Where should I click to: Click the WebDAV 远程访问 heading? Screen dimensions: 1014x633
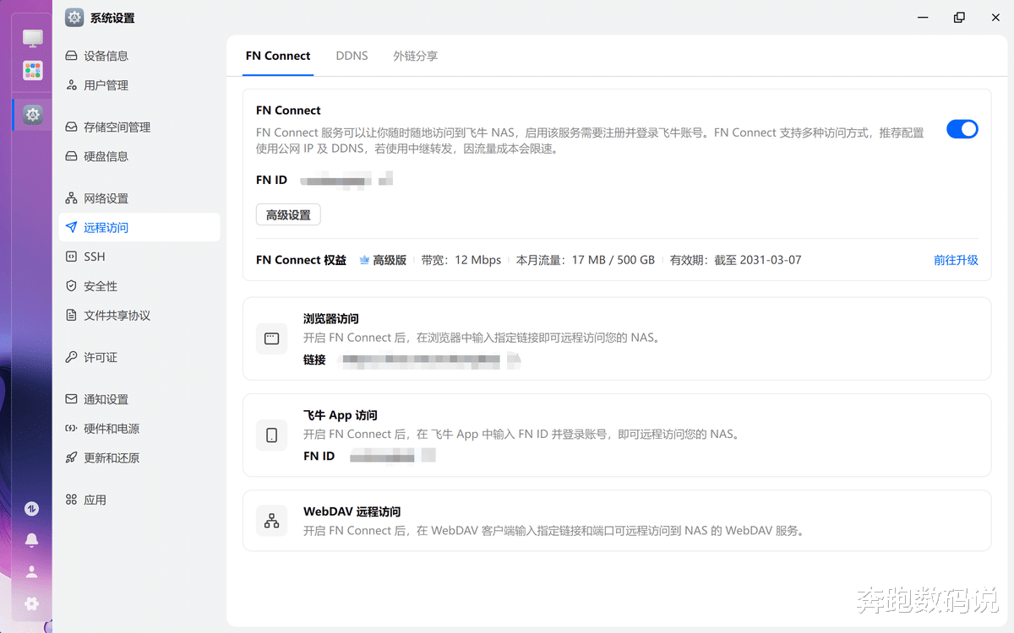(x=352, y=511)
